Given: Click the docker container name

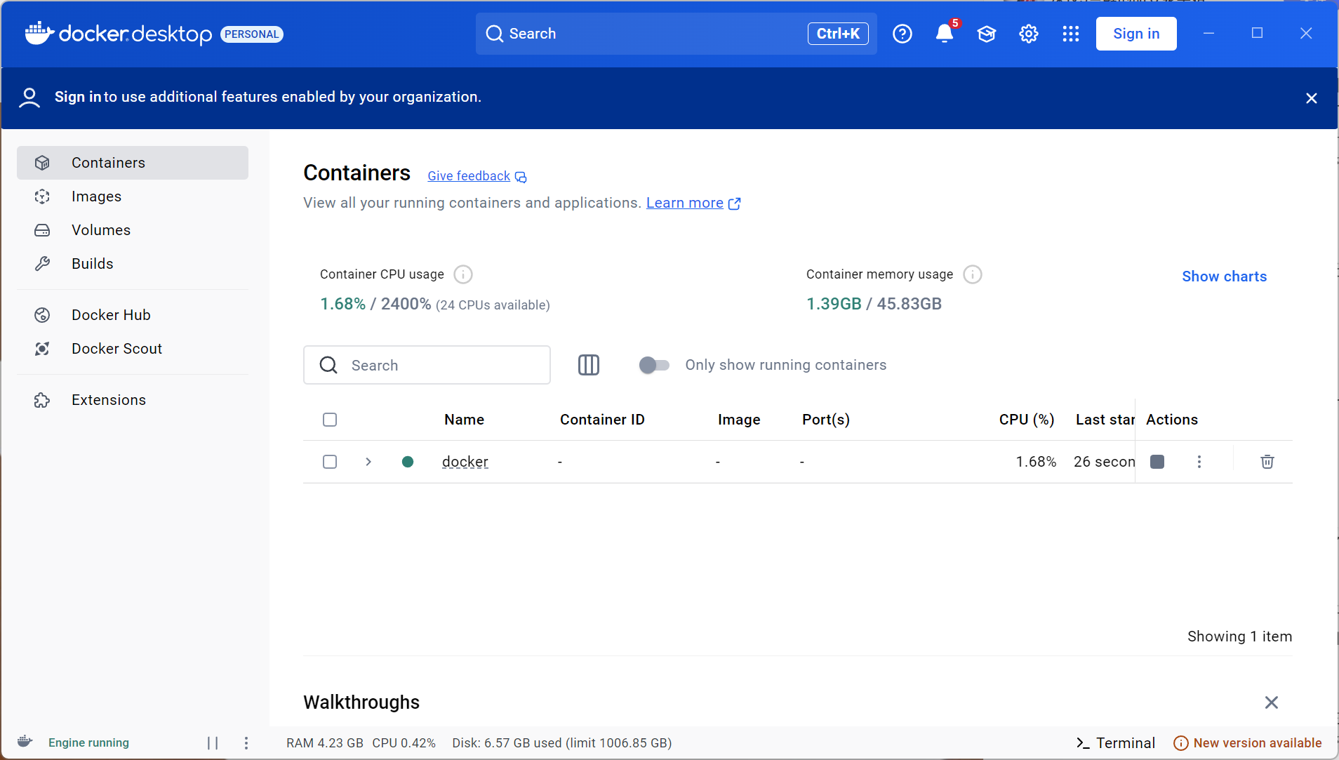Looking at the screenshot, I should click(x=465, y=462).
